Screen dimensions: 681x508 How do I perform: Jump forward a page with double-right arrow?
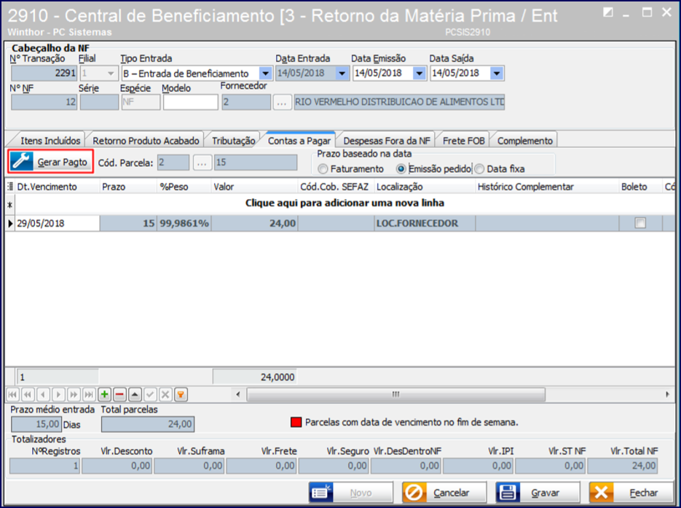(x=74, y=394)
